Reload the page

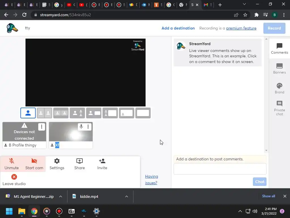pos(24,15)
